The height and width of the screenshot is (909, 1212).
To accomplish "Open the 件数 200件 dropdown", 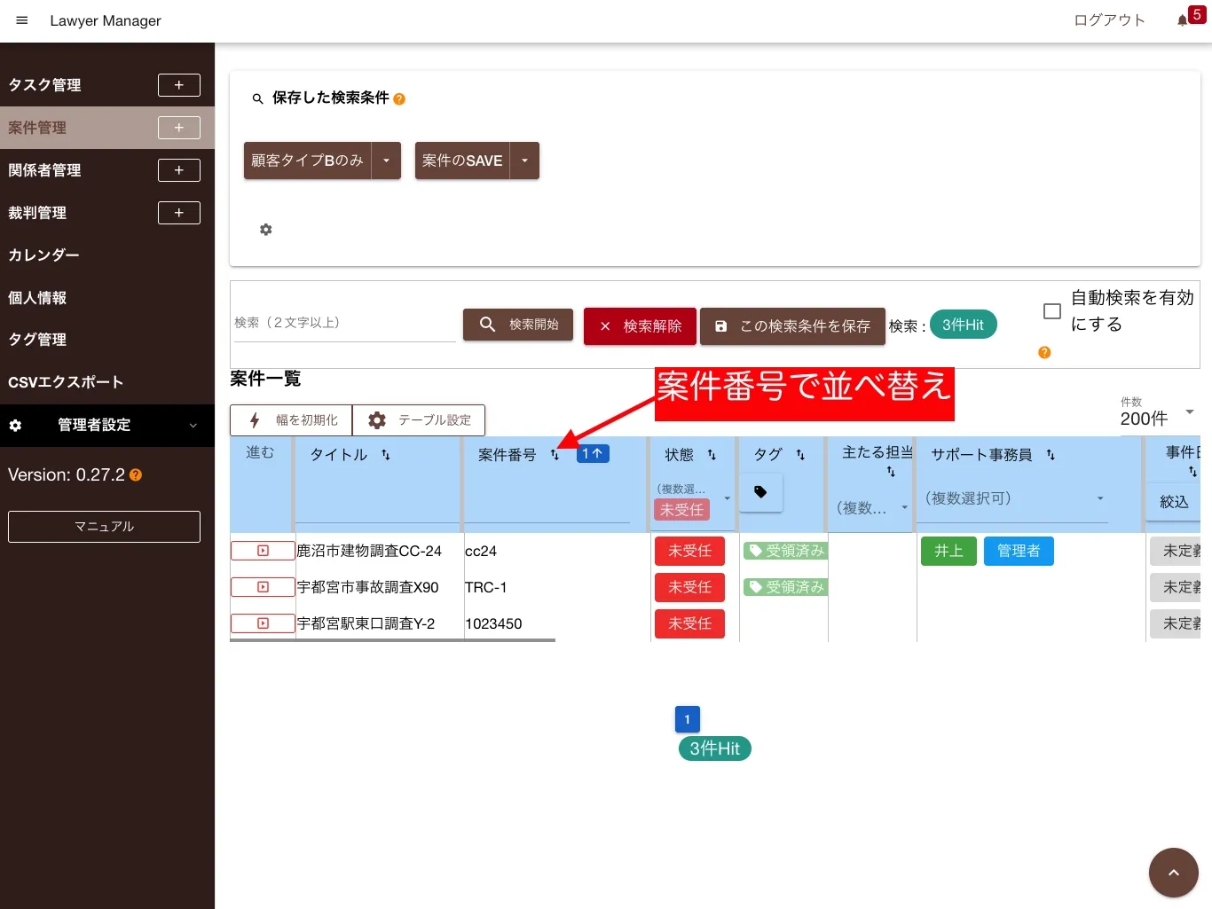I will (1158, 413).
